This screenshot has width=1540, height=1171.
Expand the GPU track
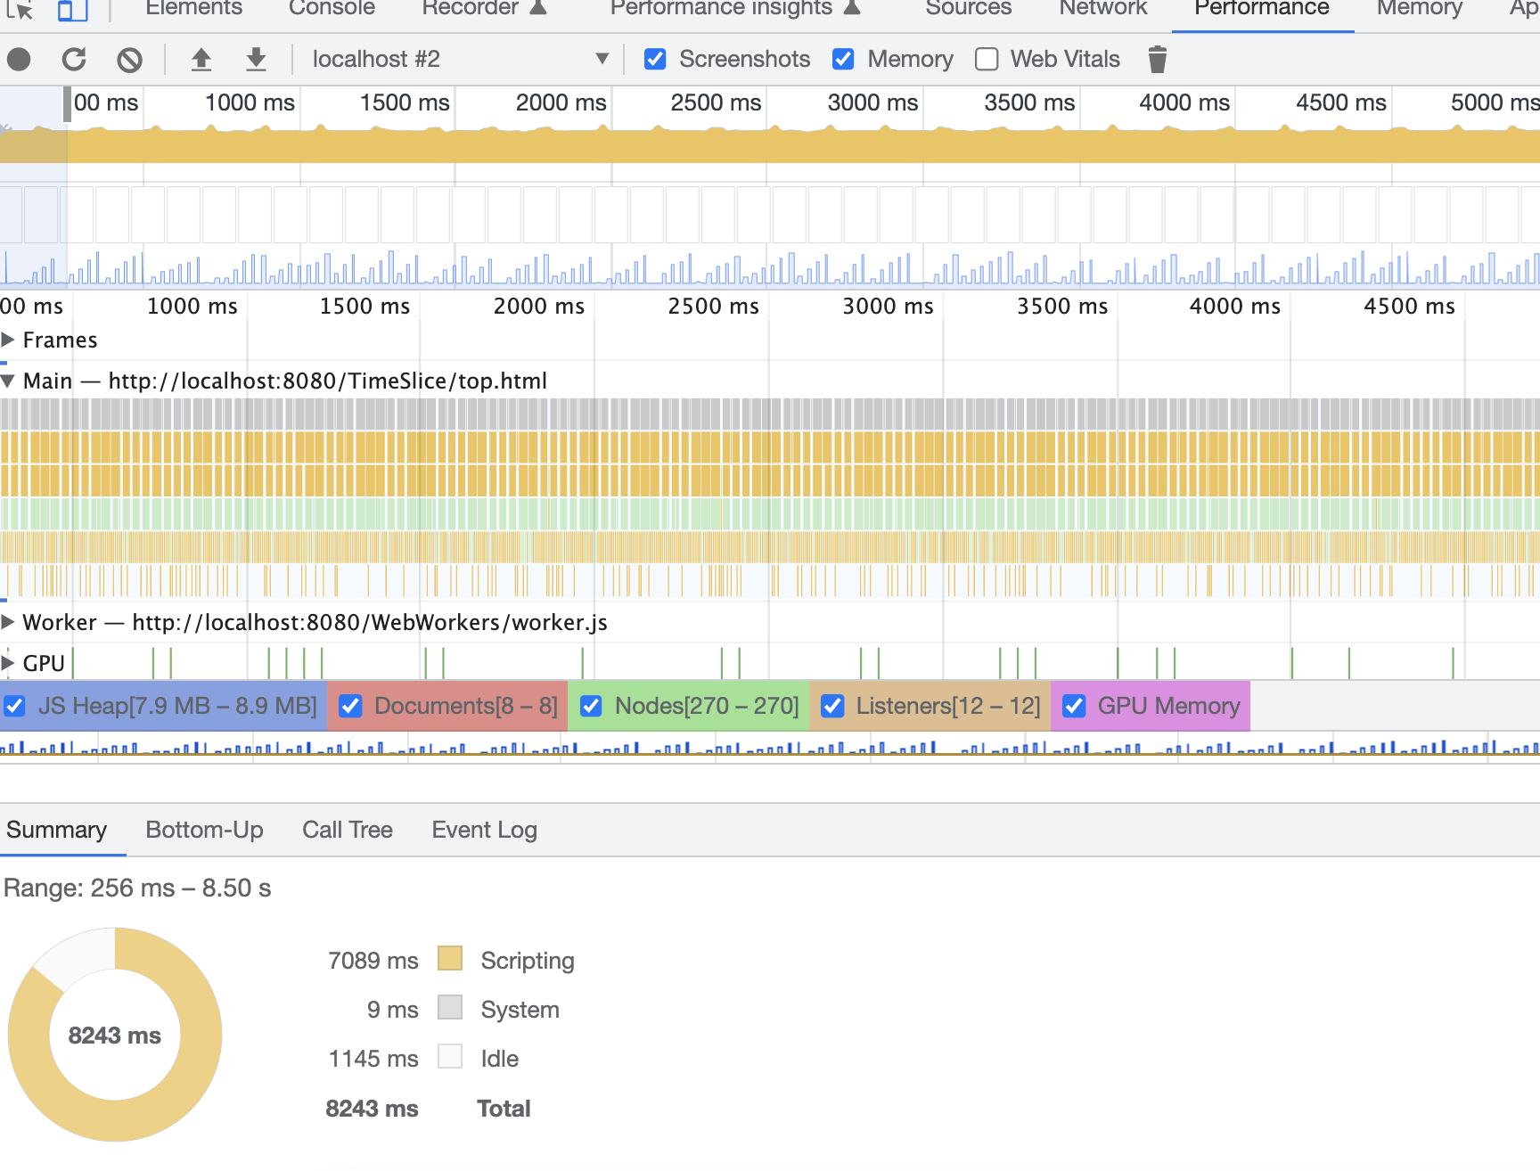click(x=8, y=663)
